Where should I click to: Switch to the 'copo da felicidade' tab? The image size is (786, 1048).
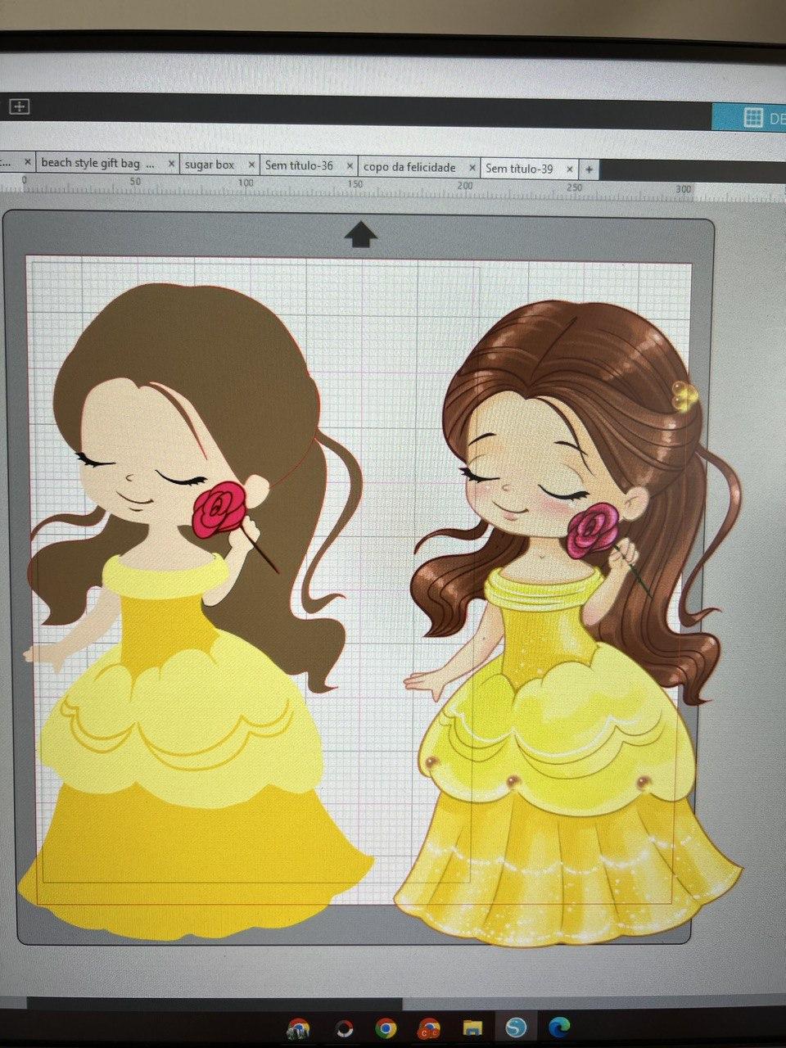[x=409, y=167]
